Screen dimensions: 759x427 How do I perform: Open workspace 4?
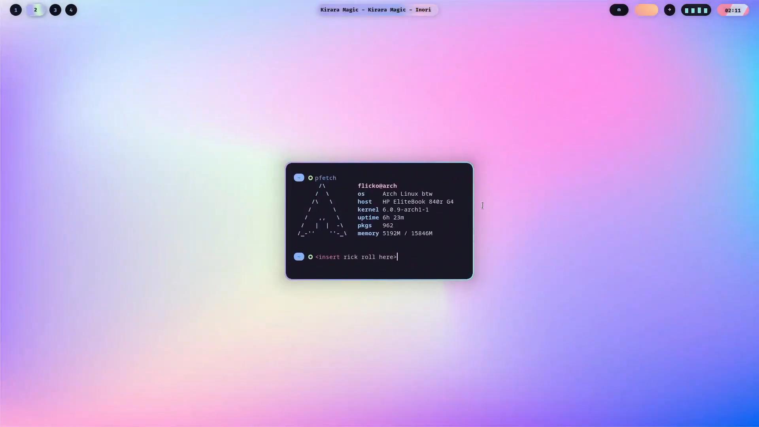pyautogui.click(x=71, y=10)
